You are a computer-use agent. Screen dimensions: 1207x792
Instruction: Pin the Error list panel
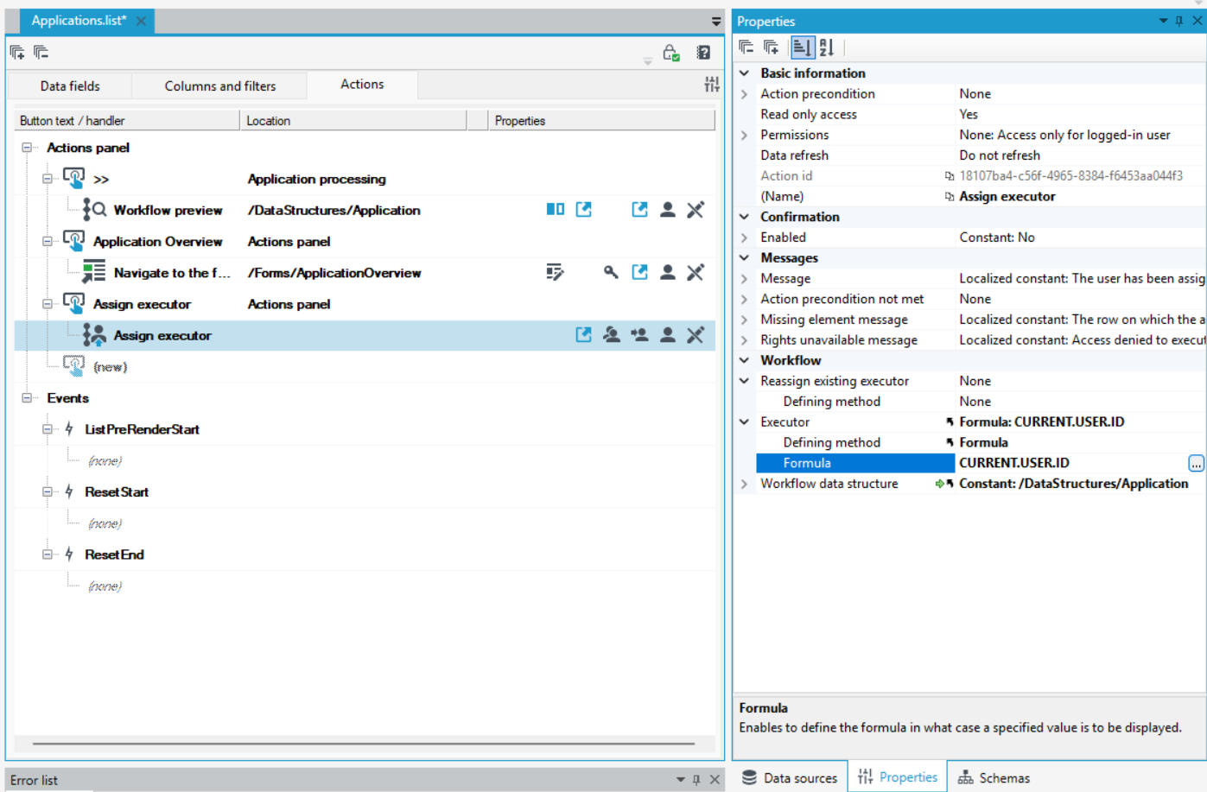(x=696, y=780)
